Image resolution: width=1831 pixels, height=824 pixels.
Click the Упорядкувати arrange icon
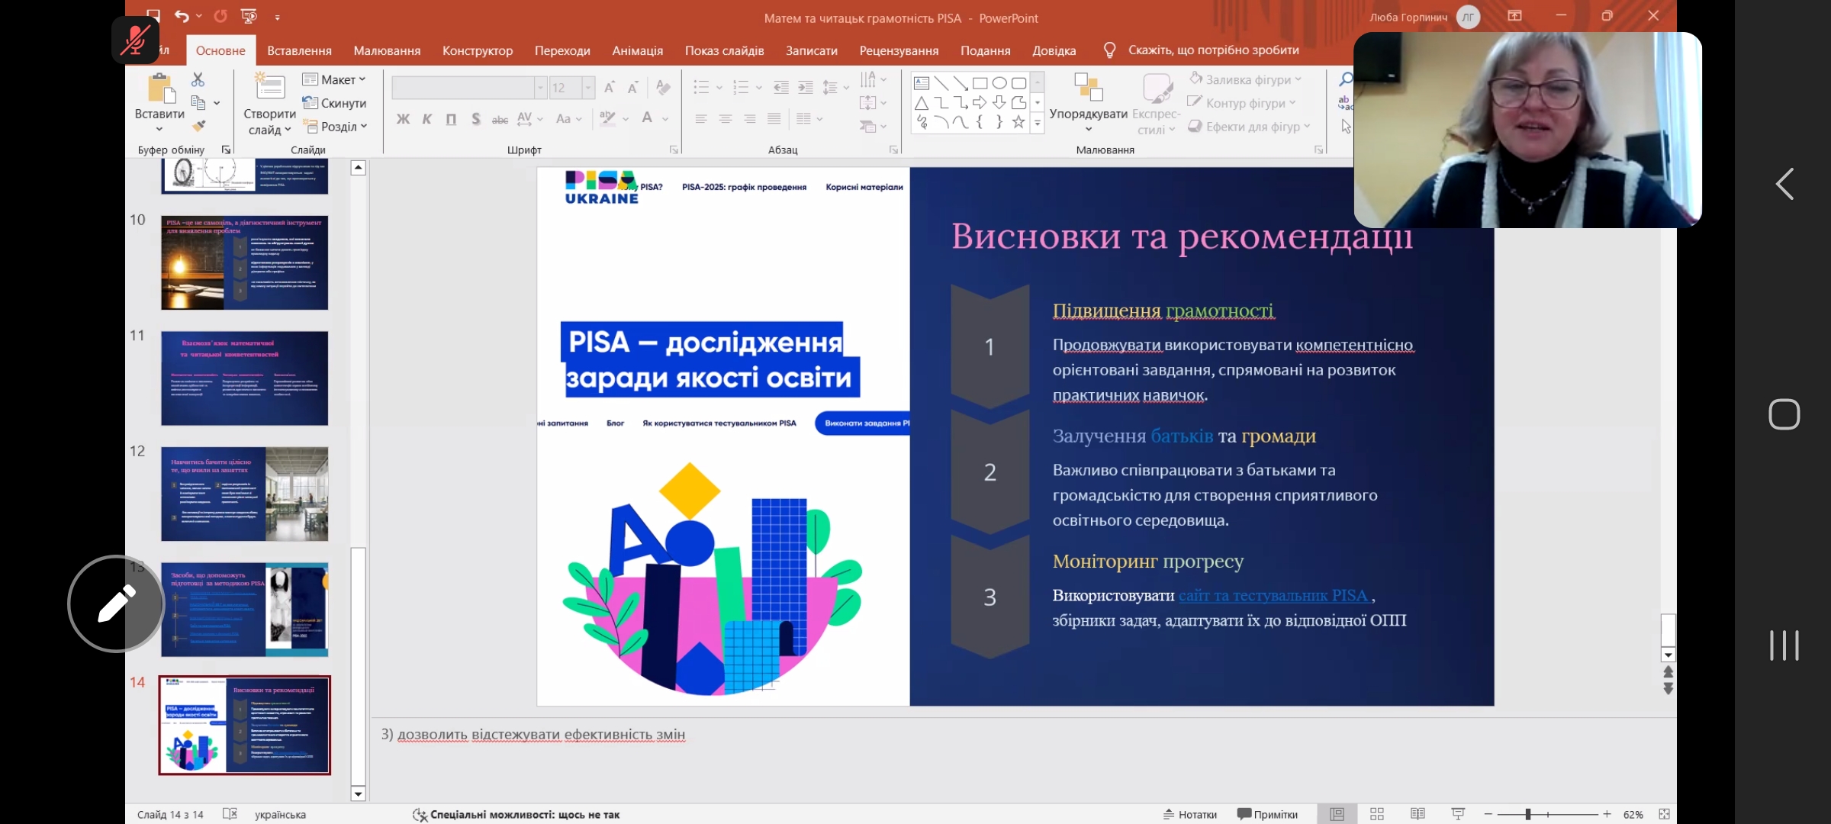click(x=1089, y=87)
